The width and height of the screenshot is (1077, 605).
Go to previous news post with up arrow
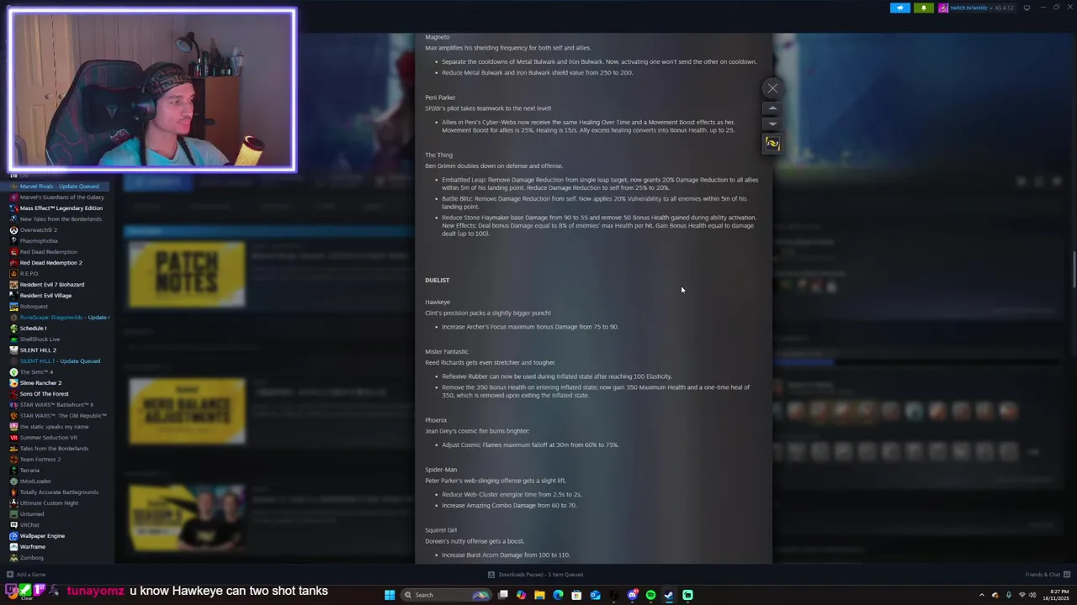pyautogui.click(x=772, y=108)
